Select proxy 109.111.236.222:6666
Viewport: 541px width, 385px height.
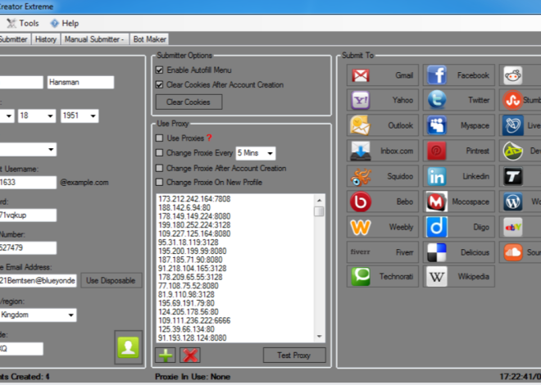194,320
